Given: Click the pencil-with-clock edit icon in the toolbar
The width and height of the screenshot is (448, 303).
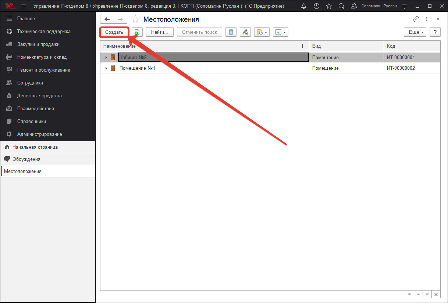Looking at the screenshot, I should coord(245,32).
